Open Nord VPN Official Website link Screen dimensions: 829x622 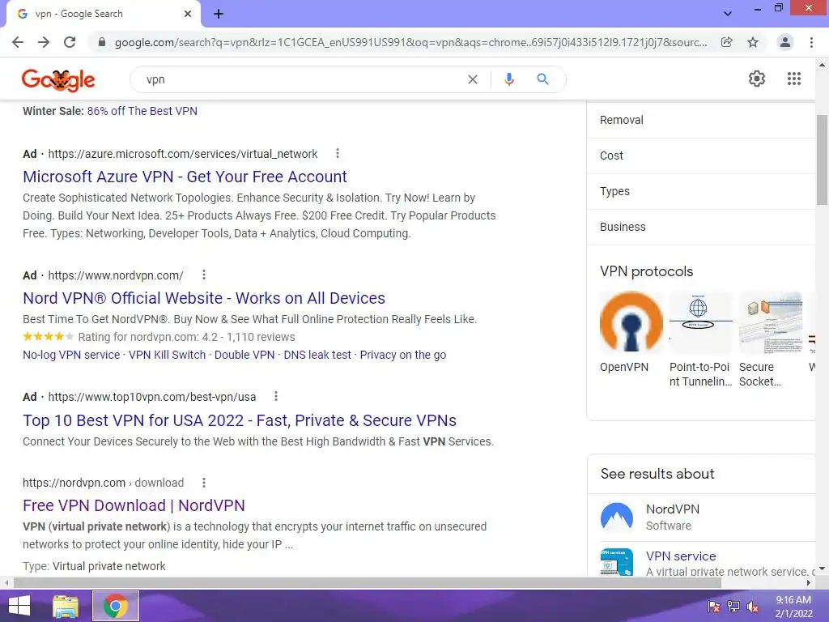point(203,298)
